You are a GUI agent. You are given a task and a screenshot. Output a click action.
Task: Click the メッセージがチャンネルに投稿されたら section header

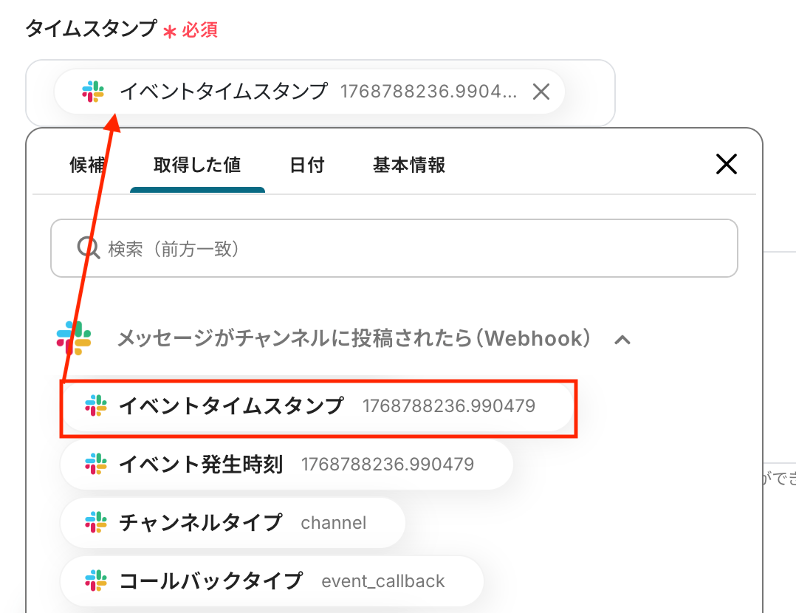[x=354, y=339]
